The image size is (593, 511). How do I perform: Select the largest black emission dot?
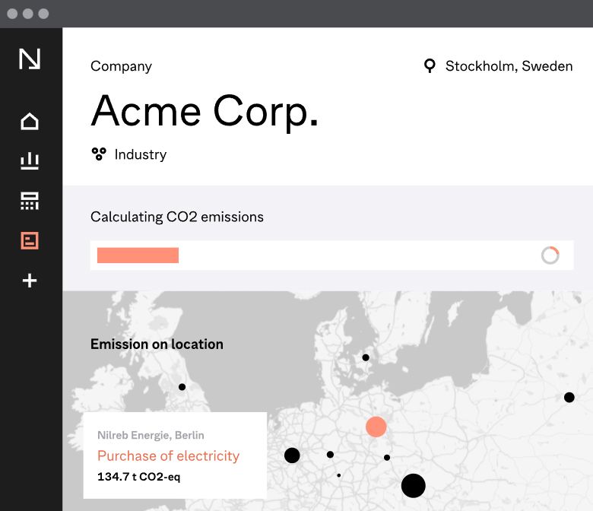pos(413,486)
